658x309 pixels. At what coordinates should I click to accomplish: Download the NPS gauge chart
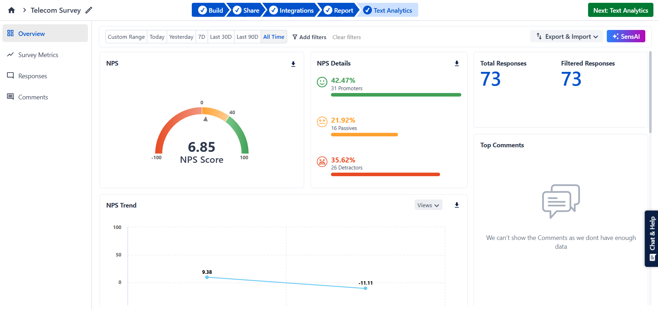(293, 64)
